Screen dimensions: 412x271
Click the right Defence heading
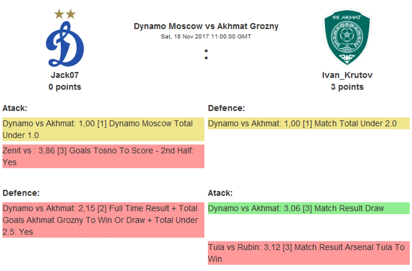pyautogui.click(x=226, y=108)
